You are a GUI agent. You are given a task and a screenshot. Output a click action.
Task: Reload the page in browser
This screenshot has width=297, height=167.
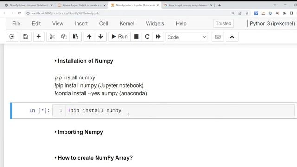tap(19, 13)
